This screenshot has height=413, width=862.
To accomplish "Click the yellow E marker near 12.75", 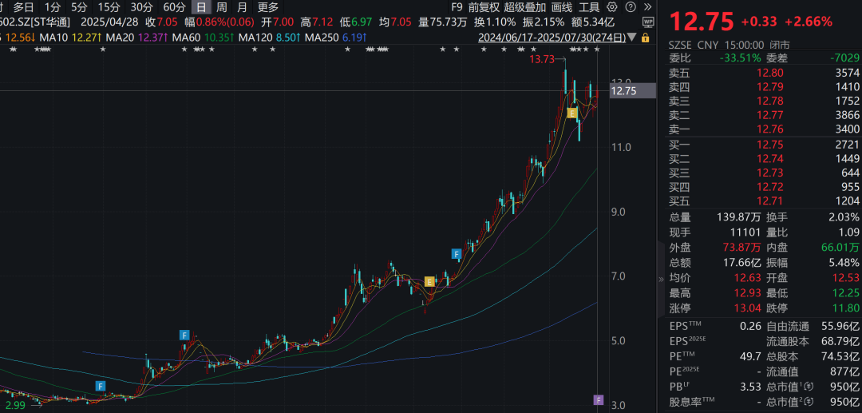I will point(572,113).
